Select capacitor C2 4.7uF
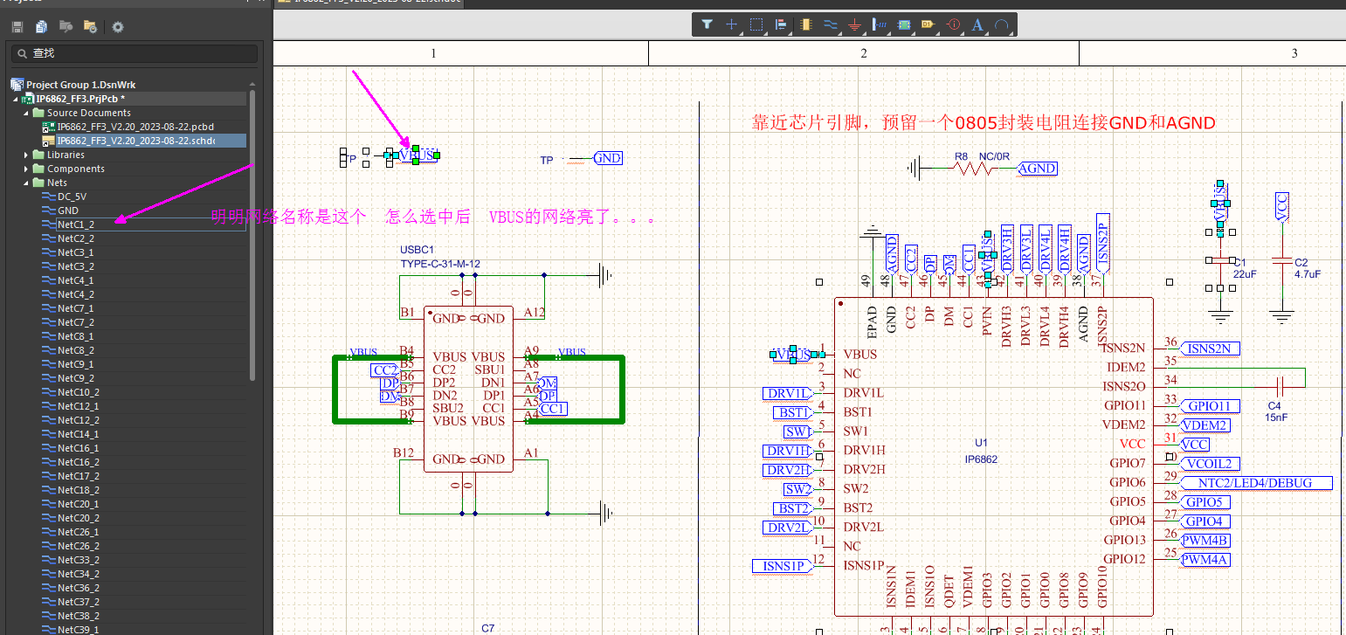The height and width of the screenshot is (635, 1346). point(1282,262)
